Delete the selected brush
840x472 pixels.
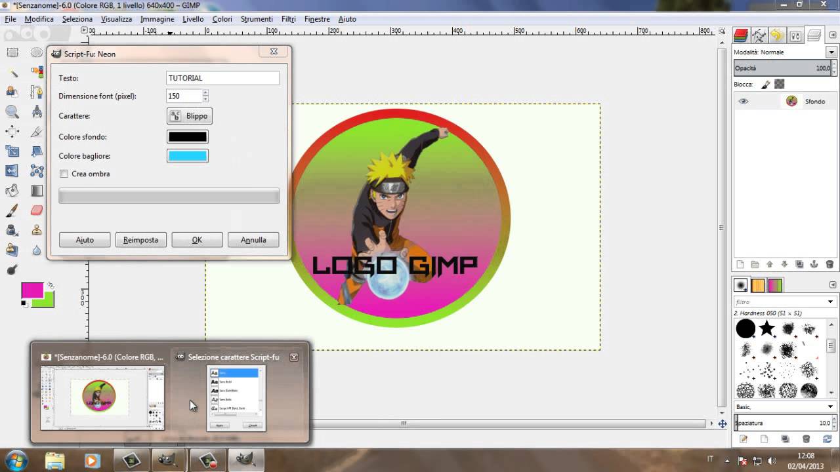pyautogui.click(x=807, y=439)
